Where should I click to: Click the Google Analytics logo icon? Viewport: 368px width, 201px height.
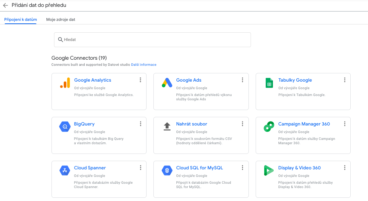(x=65, y=83)
